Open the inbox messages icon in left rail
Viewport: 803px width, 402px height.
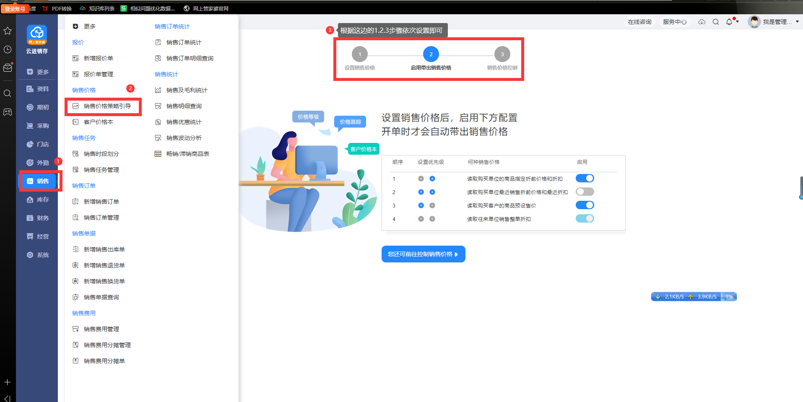click(x=8, y=68)
